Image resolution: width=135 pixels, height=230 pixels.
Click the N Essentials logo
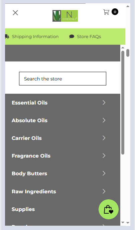(x=65, y=16)
